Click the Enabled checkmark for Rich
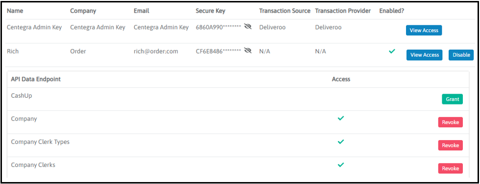Screen dimensions: 480x184 [391, 51]
